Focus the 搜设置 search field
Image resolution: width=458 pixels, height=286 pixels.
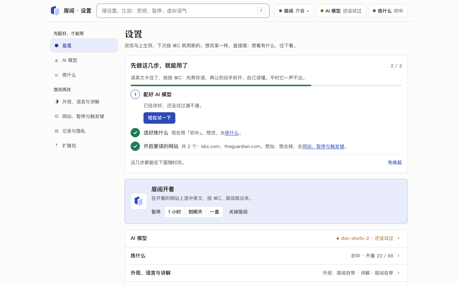tap(183, 11)
